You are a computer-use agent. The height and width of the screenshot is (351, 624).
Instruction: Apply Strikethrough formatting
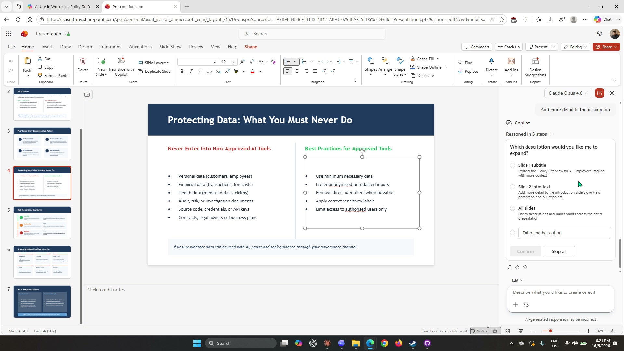pos(209,71)
